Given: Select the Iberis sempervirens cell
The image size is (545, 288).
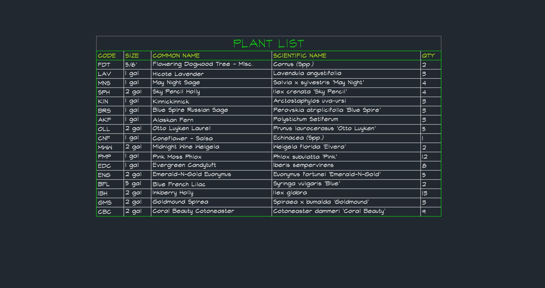Looking at the screenshot, I should (x=346, y=166).
